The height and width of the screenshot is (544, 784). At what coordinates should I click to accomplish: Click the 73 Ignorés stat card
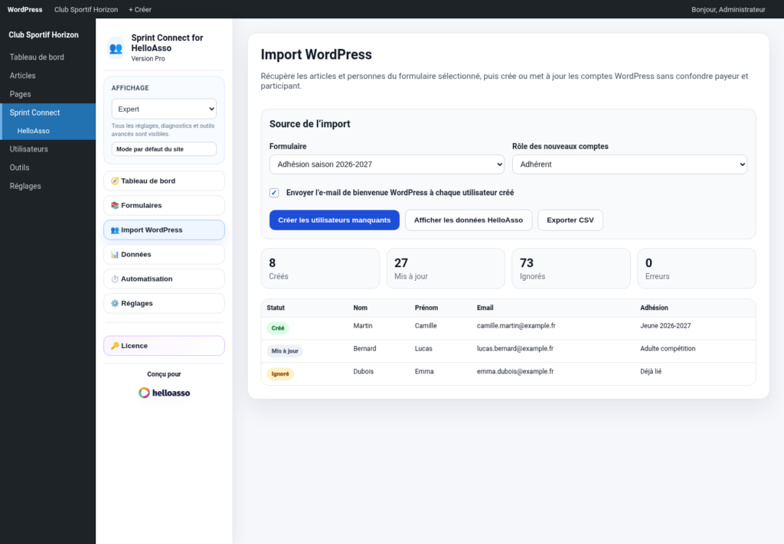[x=571, y=269]
